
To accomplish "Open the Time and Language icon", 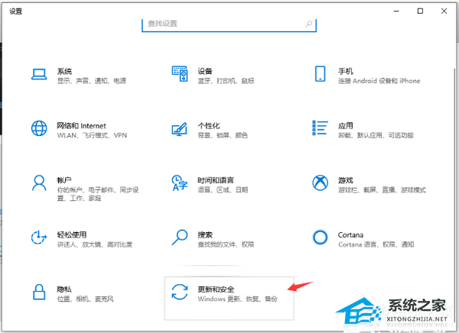I will click(180, 183).
